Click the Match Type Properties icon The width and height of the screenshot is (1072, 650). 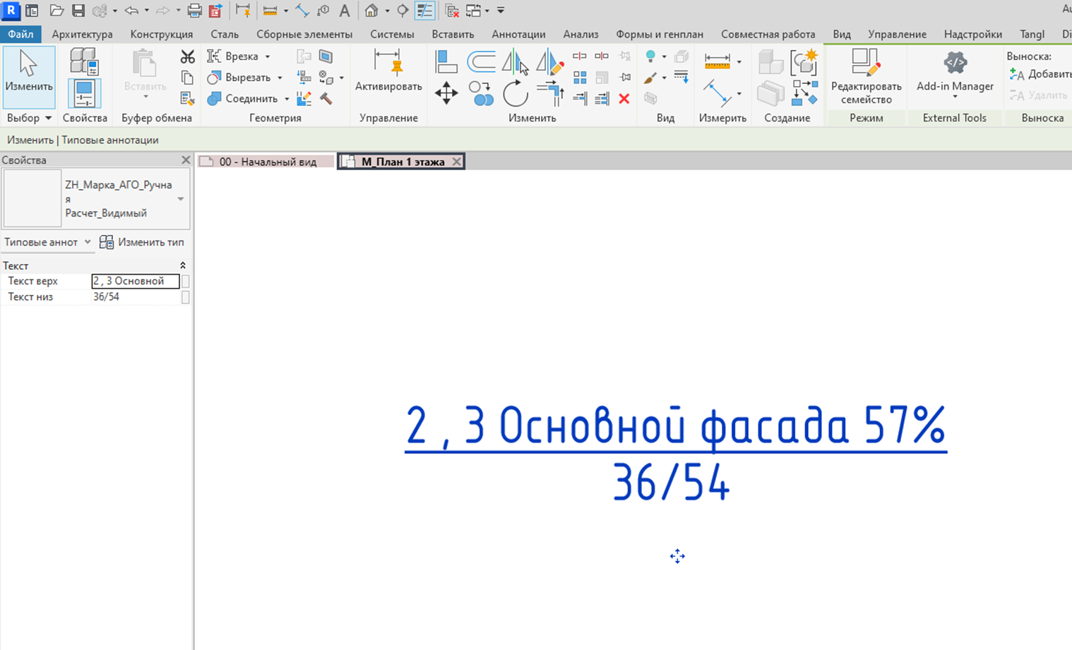(x=187, y=99)
